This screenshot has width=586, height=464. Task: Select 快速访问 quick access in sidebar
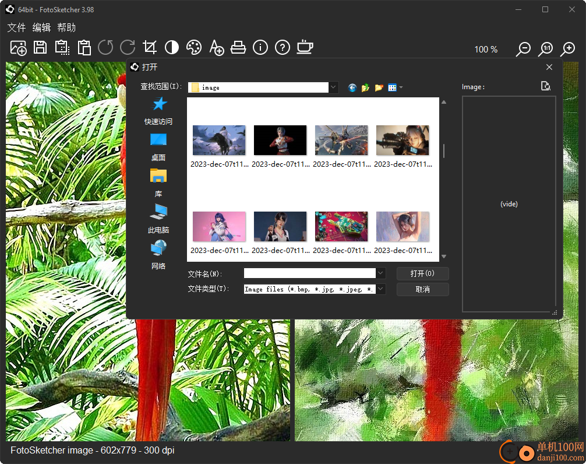point(158,111)
